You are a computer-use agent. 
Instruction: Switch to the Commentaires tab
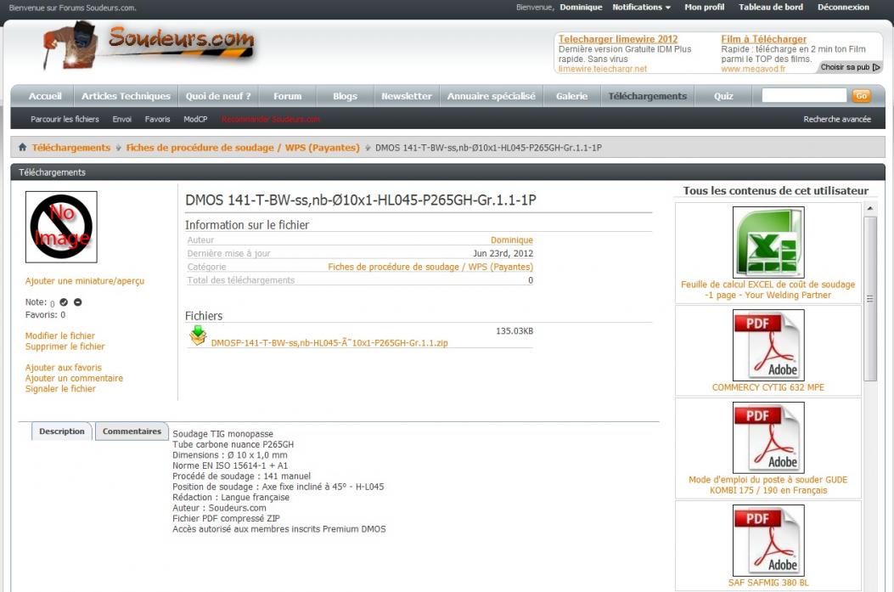132,431
